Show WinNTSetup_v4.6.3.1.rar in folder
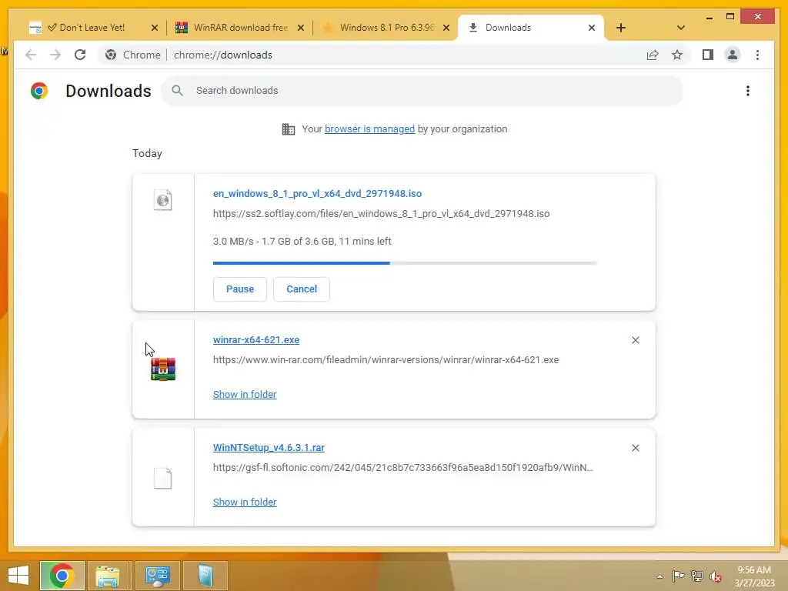Viewport: 788px width, 591px height. 245,502
